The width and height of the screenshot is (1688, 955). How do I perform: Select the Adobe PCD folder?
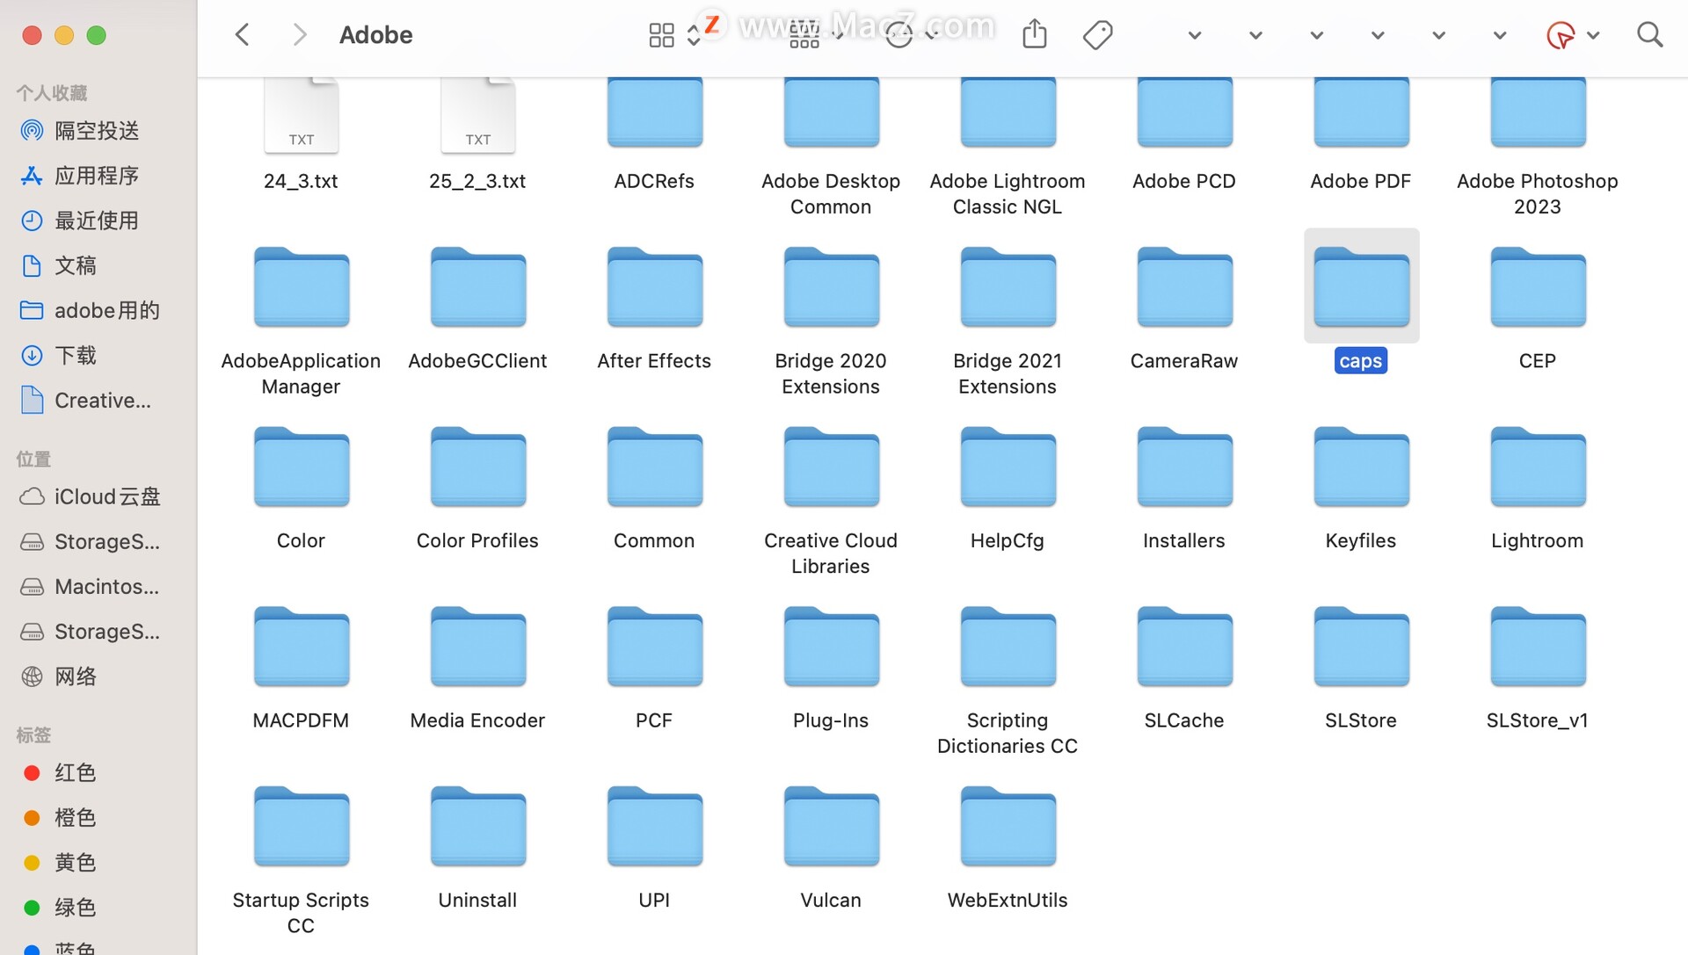pos(1184,112)
